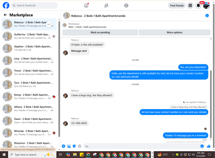Open the Friends tab
Viewport: 215px width, 158px height.
coord(106,6)
